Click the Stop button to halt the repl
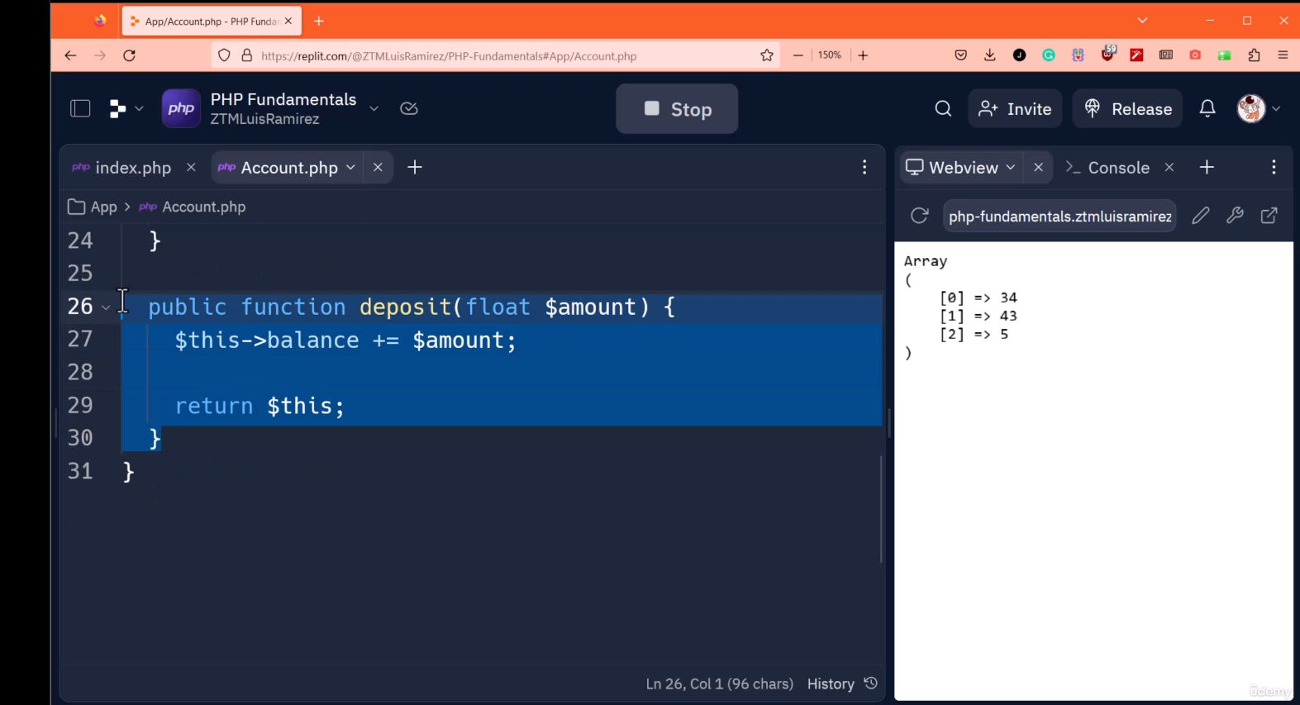This screenshot has height=705, width=1300. coord(677,109)
